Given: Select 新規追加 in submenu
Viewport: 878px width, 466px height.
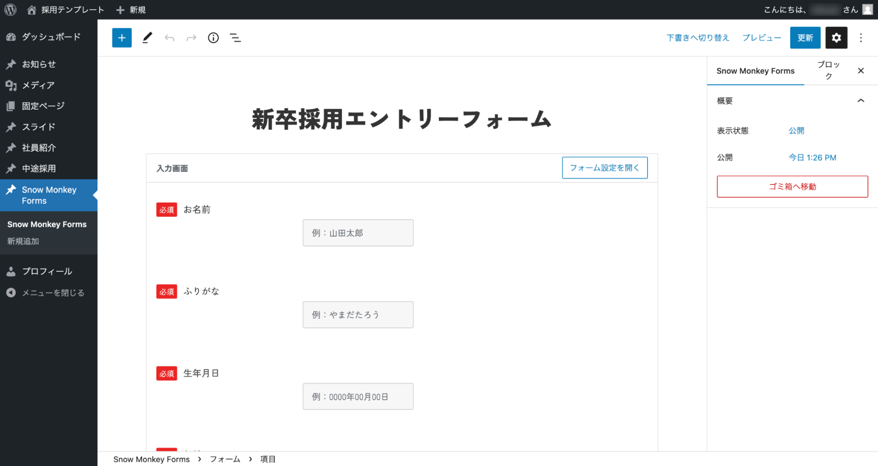Looking at the screenshot, I should 23,241.
